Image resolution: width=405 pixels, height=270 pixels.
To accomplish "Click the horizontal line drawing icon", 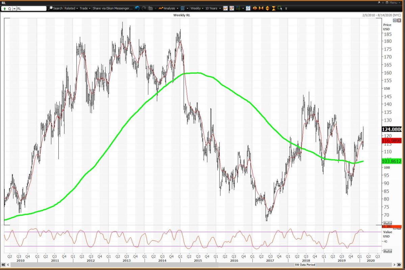I will click(237, 8).
